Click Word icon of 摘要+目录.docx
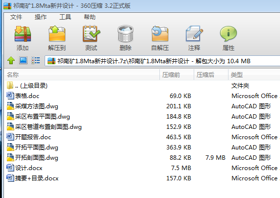 tap(10, 178)
